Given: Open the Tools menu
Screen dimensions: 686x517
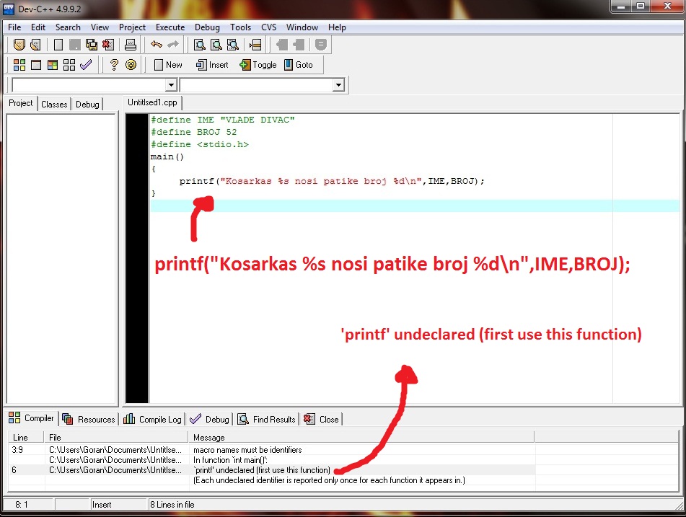Looking at the screenshot, I should 241,27.
